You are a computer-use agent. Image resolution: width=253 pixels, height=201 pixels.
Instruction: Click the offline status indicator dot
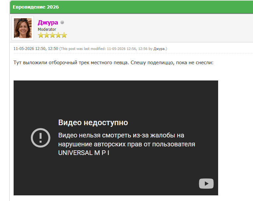pos(62,23)
